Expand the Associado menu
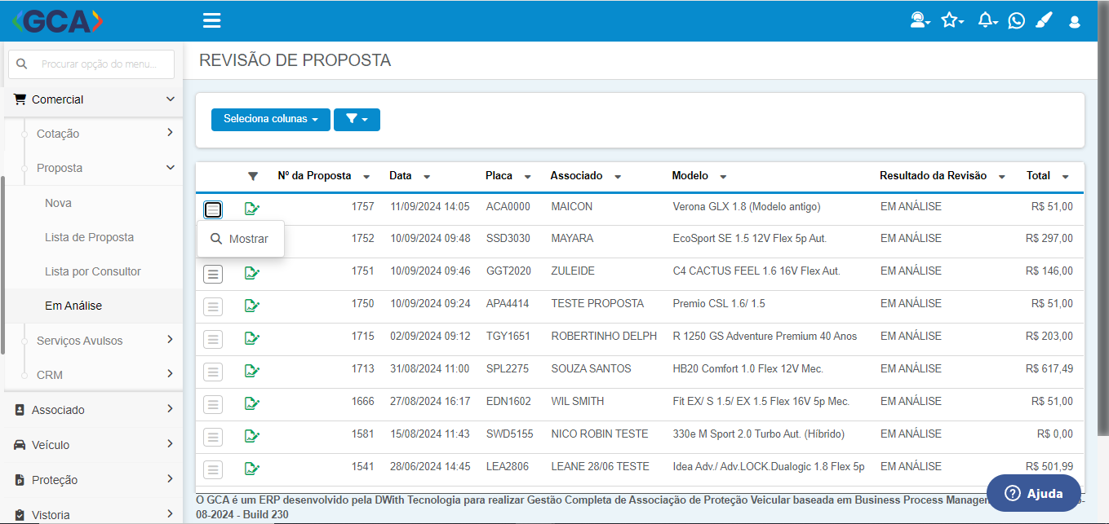This screenshot has height=524, width=1109. tap(92, 410)
